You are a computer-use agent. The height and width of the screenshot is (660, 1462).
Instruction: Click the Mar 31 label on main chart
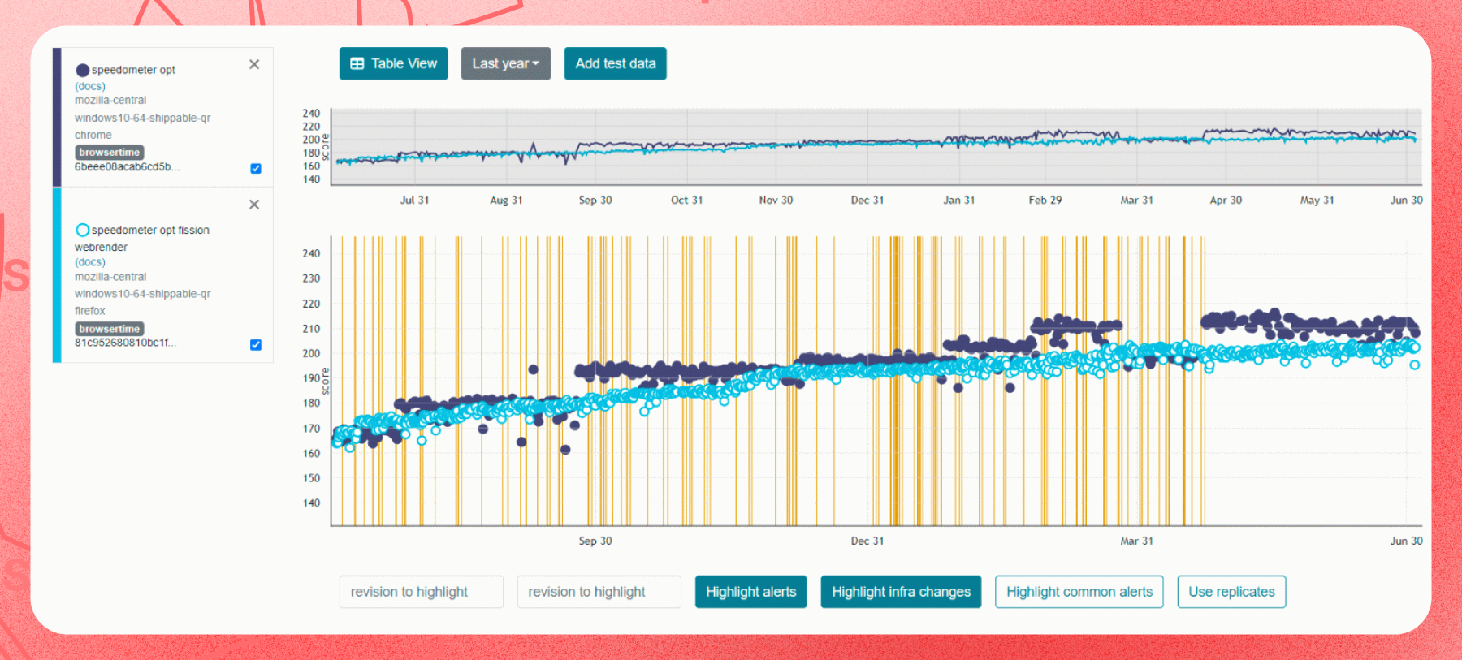tap(1136, 541)
